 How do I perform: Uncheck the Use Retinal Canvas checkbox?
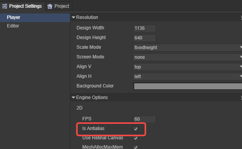pyautogui.click(x=136, y=138)
